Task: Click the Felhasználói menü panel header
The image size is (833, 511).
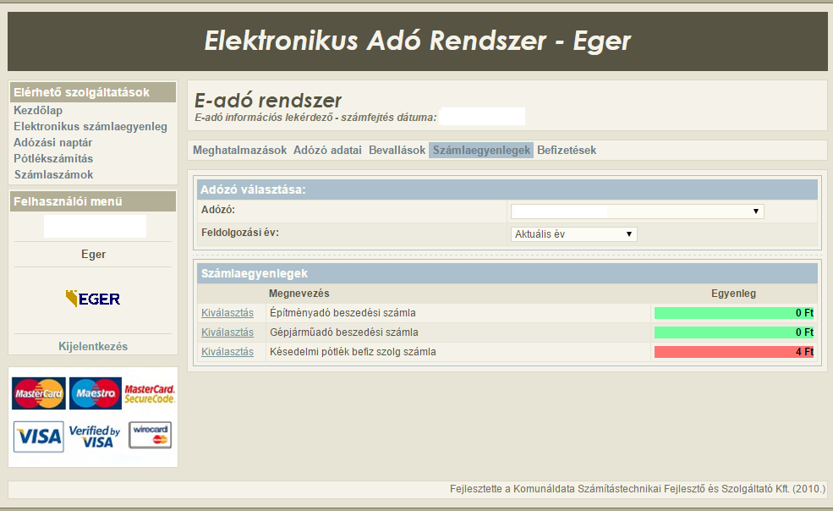Action: 93,201
